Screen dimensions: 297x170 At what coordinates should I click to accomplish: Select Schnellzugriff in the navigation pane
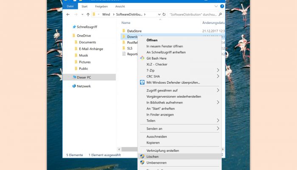click(87, 27)
